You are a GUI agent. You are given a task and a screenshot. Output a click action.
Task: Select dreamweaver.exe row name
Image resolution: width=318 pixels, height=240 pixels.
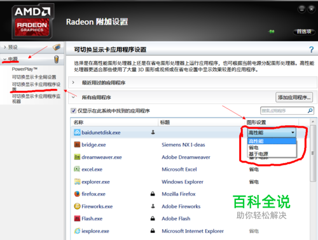pyautogui.click(x=102, y=157)
